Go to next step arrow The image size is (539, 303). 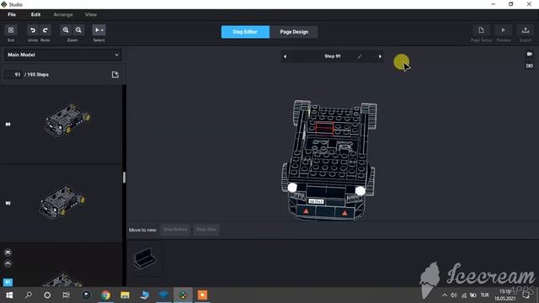[x=380, y=56]
